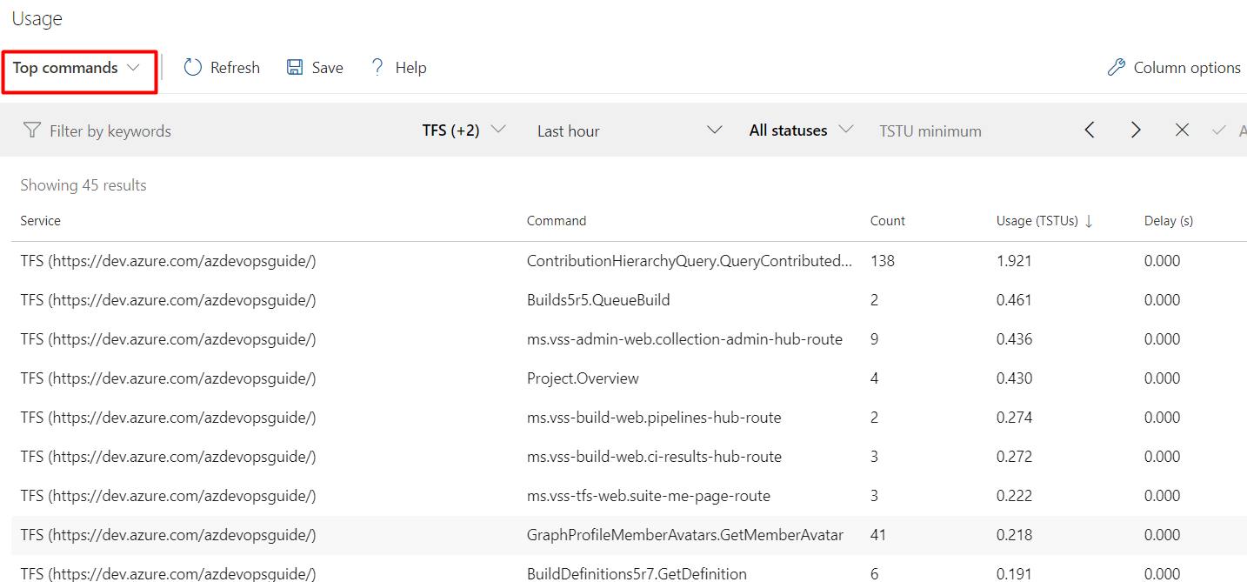
Task: Open the Last hour time range dropdown
Action: pos(630,130)
